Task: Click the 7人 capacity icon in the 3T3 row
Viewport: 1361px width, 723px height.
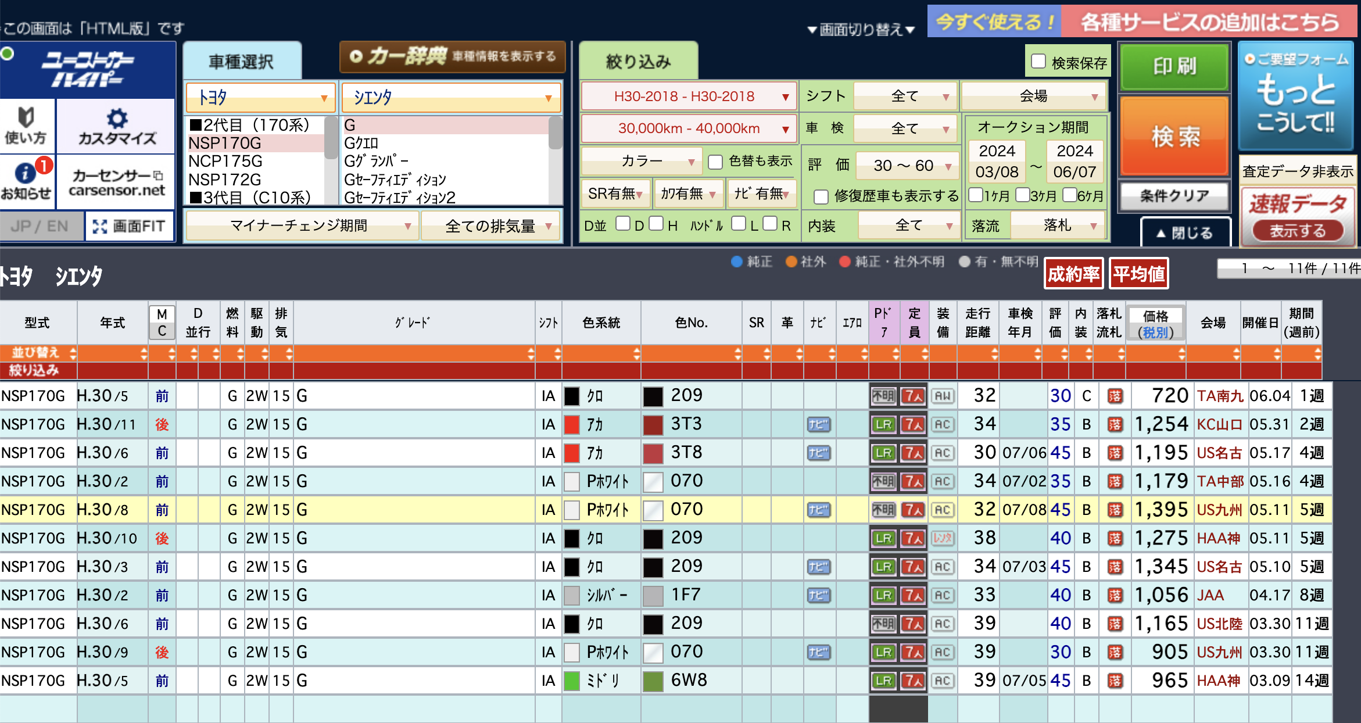Action: 913,425
